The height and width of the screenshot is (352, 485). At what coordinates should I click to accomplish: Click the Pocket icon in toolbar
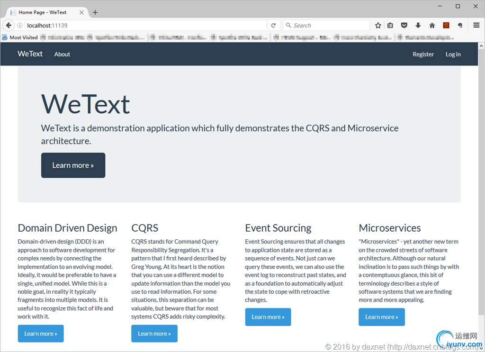point(404,26)
